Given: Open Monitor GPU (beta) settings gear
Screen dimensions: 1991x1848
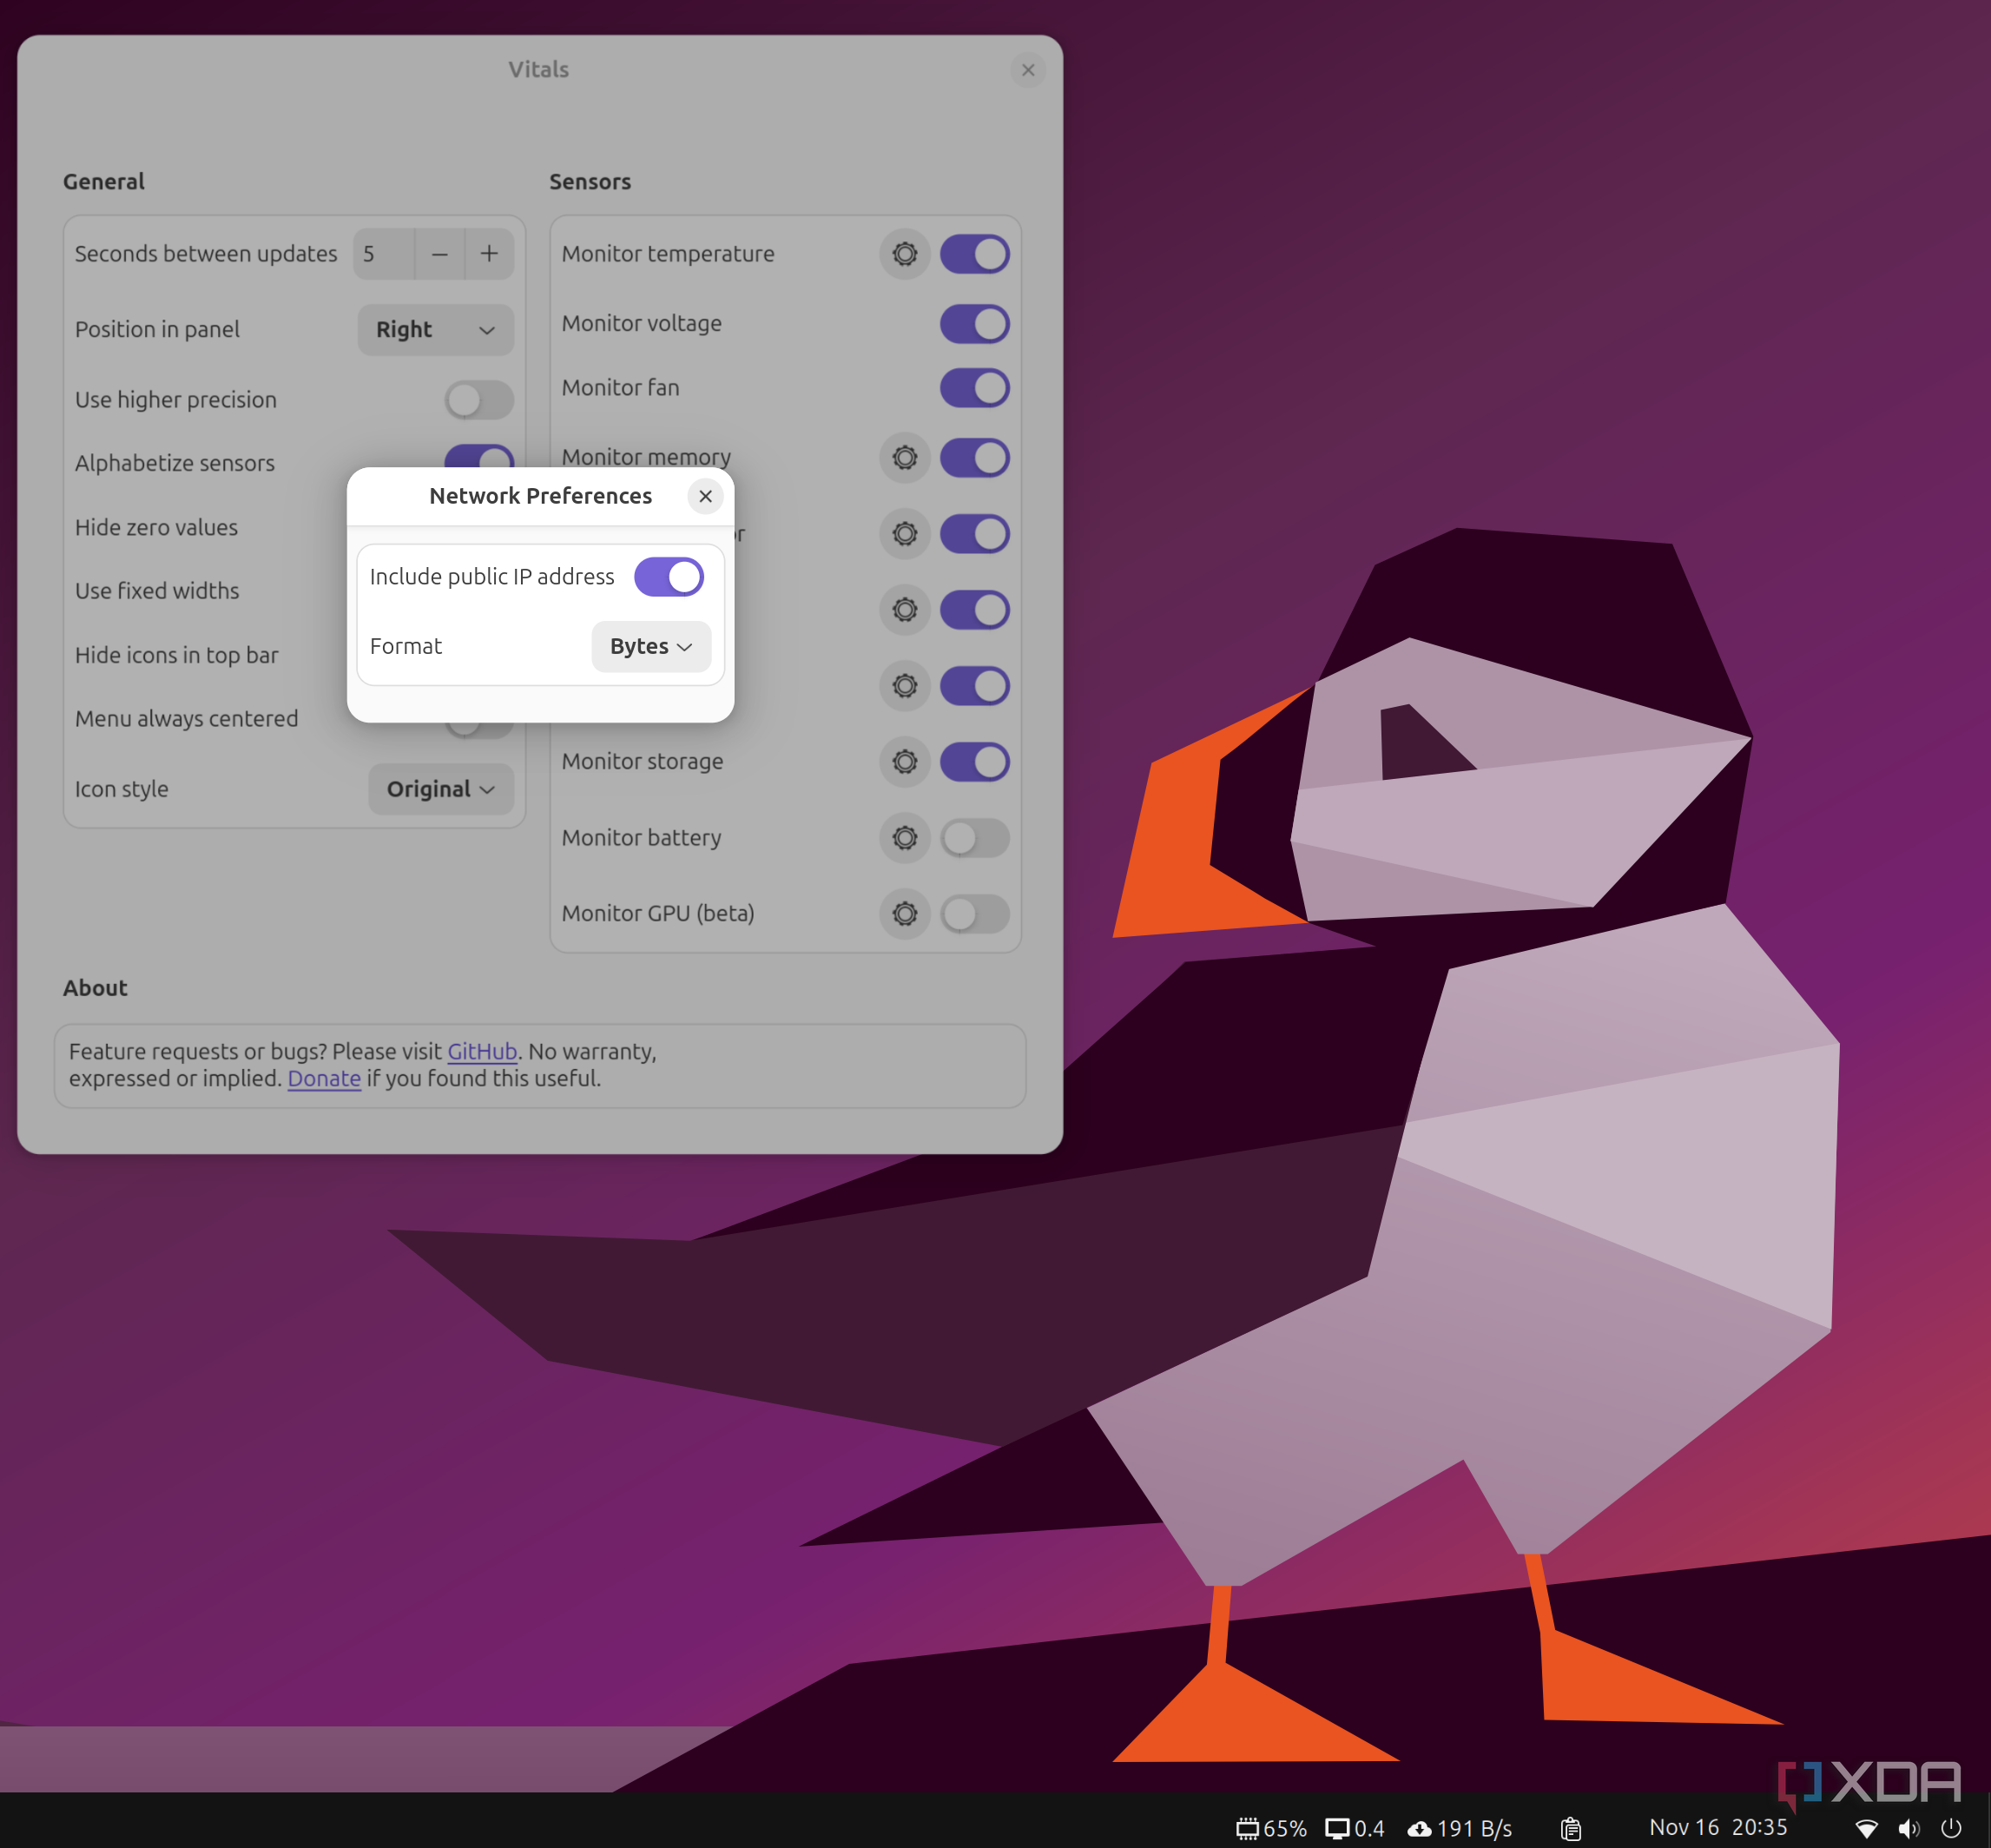Looking at the screenshot, I should point(904,914).
